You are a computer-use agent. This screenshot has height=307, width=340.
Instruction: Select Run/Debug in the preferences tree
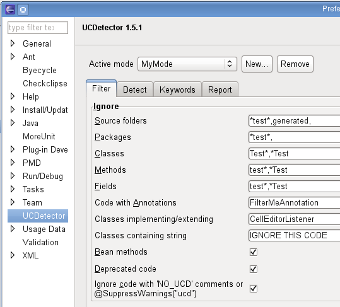(x=43, y=176)
